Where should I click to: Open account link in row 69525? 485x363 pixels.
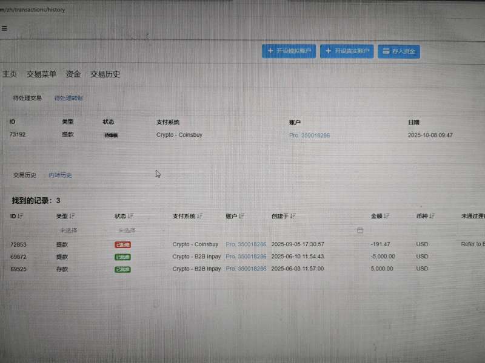click(x=246, y=269)
